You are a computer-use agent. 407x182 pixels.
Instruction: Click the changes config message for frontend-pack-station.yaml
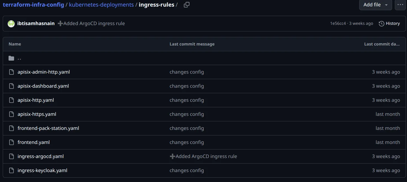[187, 128]
